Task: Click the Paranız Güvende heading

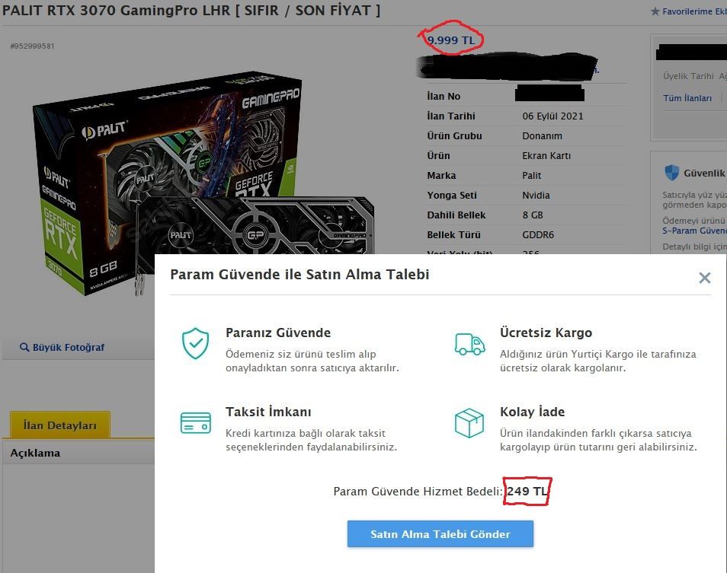Action: tap(278, 333)
